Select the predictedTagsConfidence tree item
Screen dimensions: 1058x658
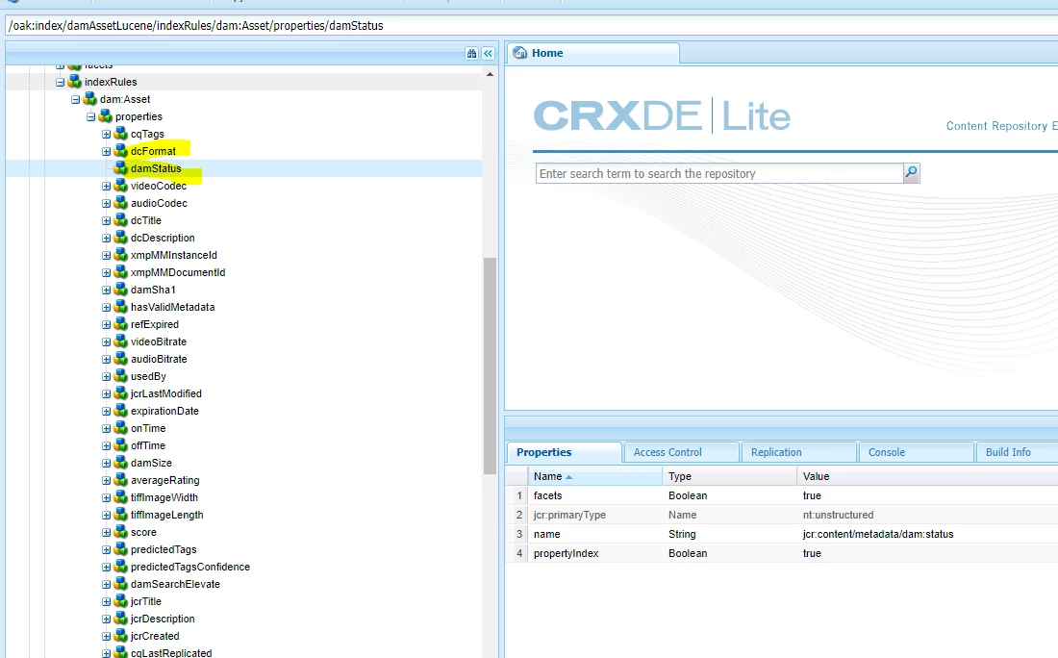click(x=190, y=567)
